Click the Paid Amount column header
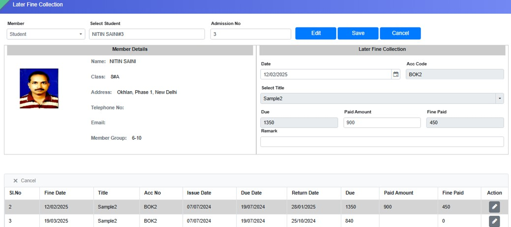The image size is (511, 227). pyautogui.click(x=398, y=193)
